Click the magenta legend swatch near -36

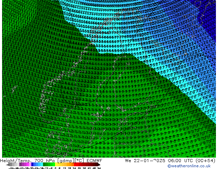click(x=28, y=165)
